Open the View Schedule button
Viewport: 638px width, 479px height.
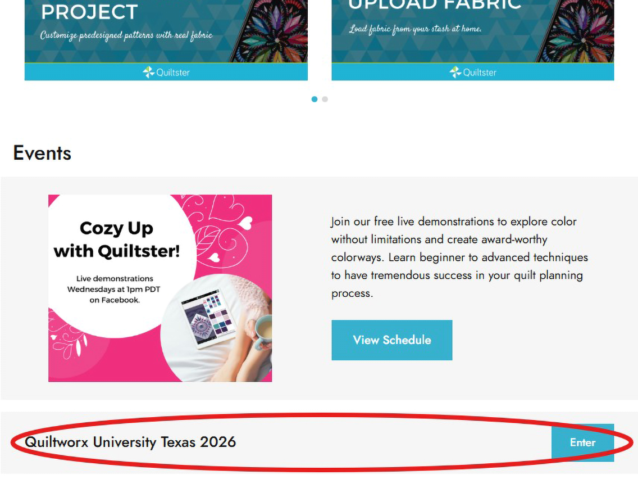pyautogui.click(x=391, y=340)
